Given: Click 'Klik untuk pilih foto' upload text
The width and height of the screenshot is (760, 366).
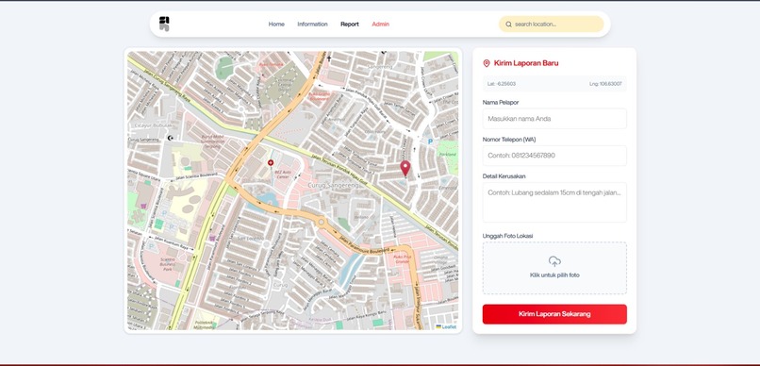Looking at the screenshot, I should (x=554, y=275).
